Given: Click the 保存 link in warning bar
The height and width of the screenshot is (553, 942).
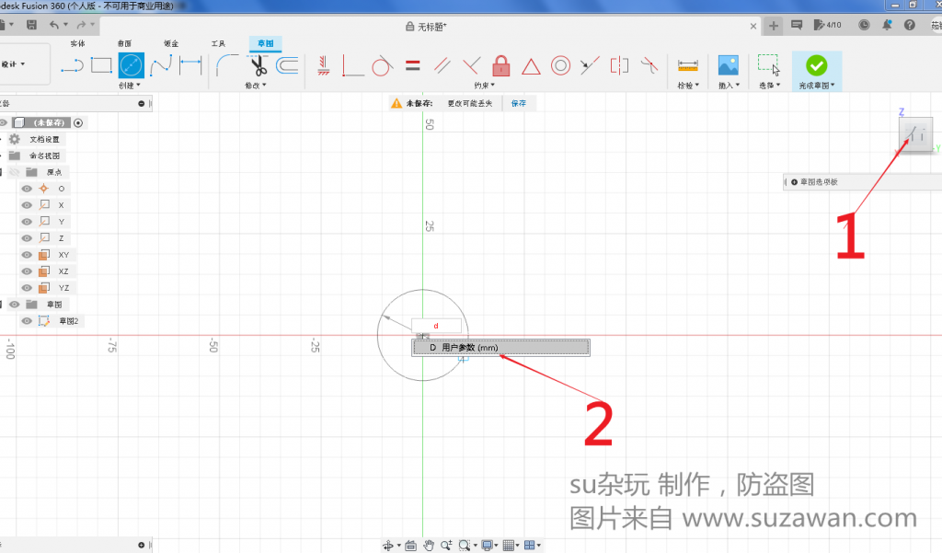Looking at the screenshot, I should [x=519, y=103].
